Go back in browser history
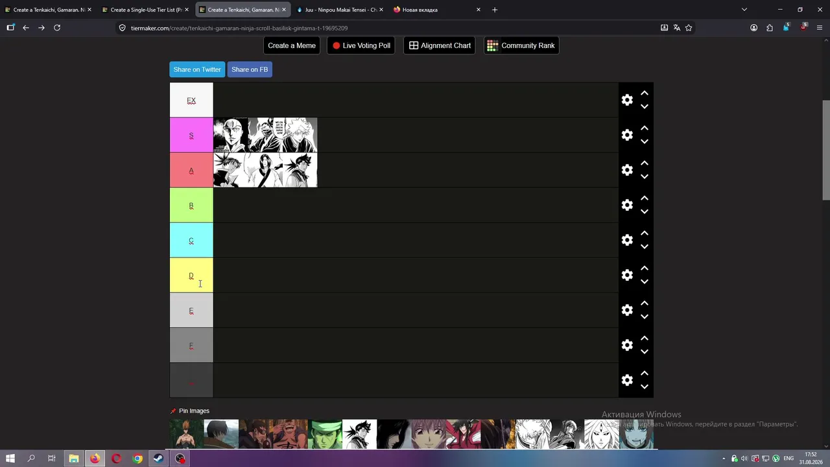830x467 pixels. click(x=26, y=28)
